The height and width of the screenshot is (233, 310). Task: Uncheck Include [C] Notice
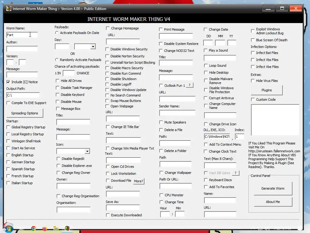coord(8,82)
